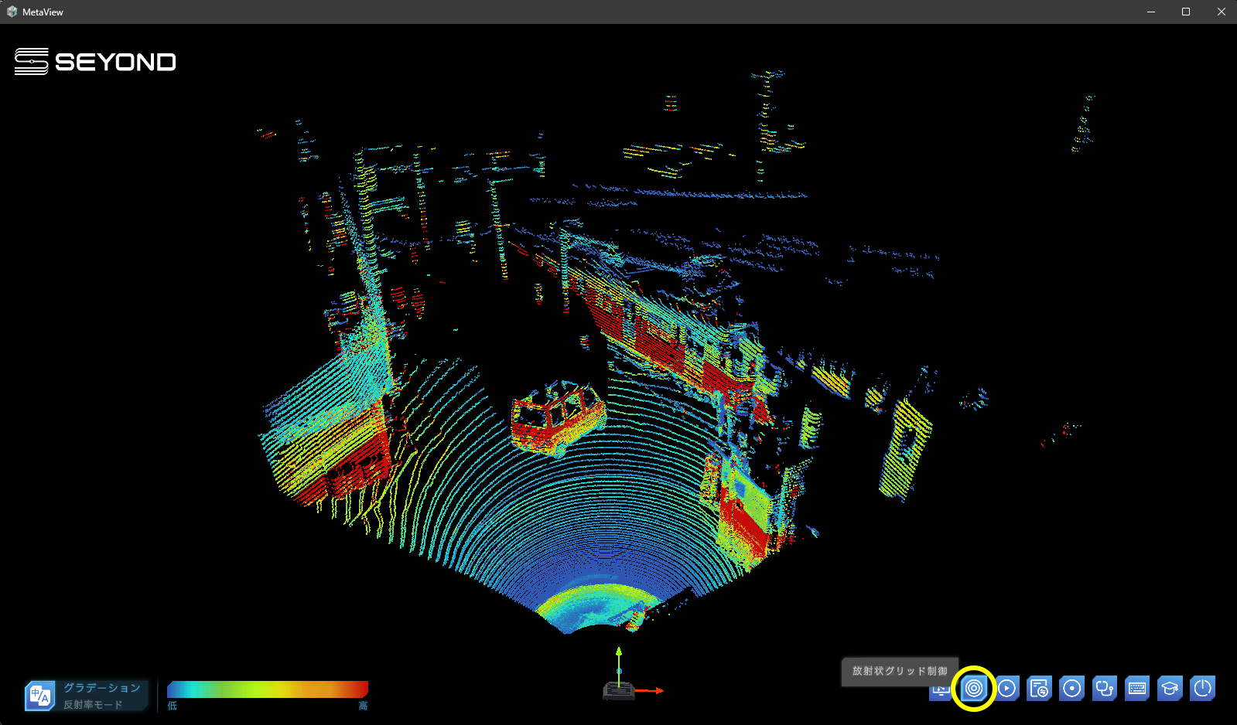
Task: Click the power icon in toolbar
Action: click(x=1203, y=688)
